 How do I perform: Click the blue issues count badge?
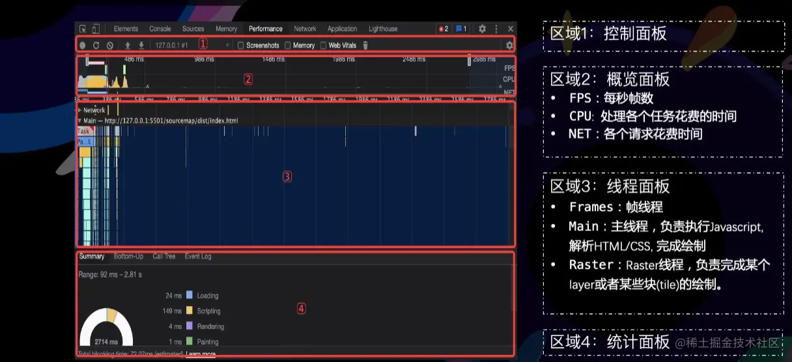coord(461,29)
